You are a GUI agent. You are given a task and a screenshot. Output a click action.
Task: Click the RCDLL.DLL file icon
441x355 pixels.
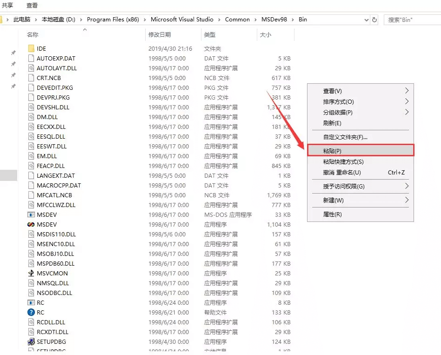tap(31, 322)
